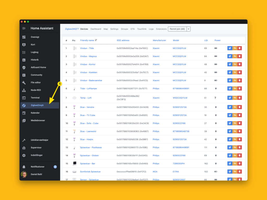Open Mediebrowser in sidebar

(x=40, y=120)
